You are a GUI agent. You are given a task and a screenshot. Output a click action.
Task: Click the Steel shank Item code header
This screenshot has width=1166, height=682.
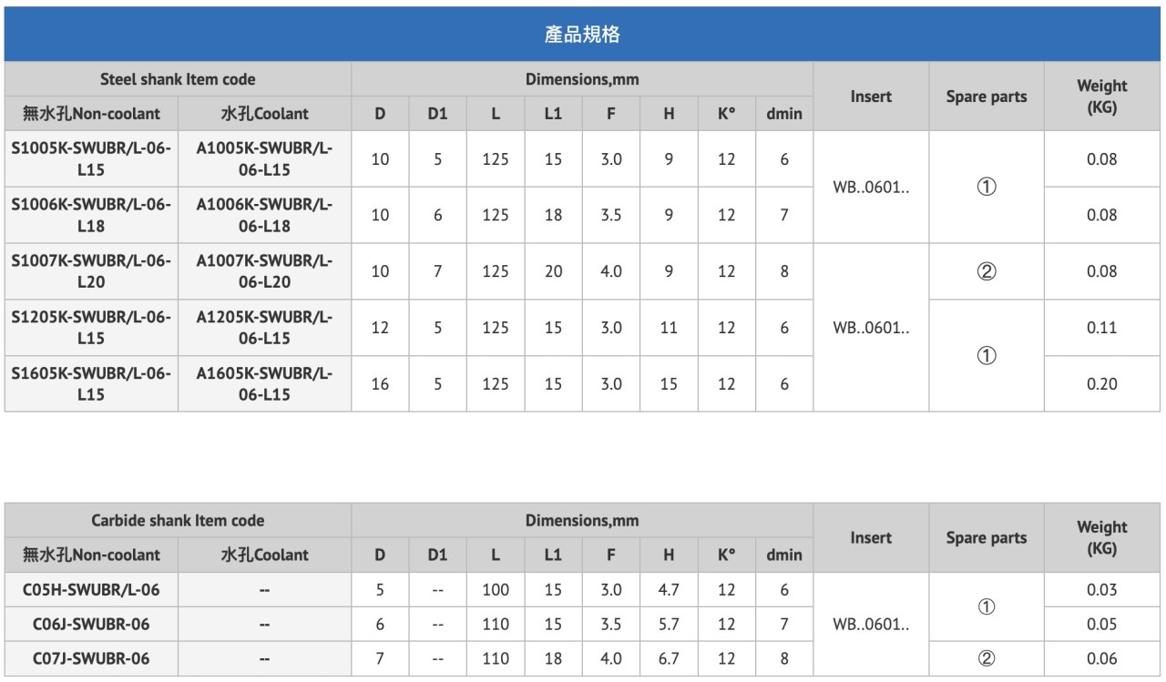tap(178, 79)
